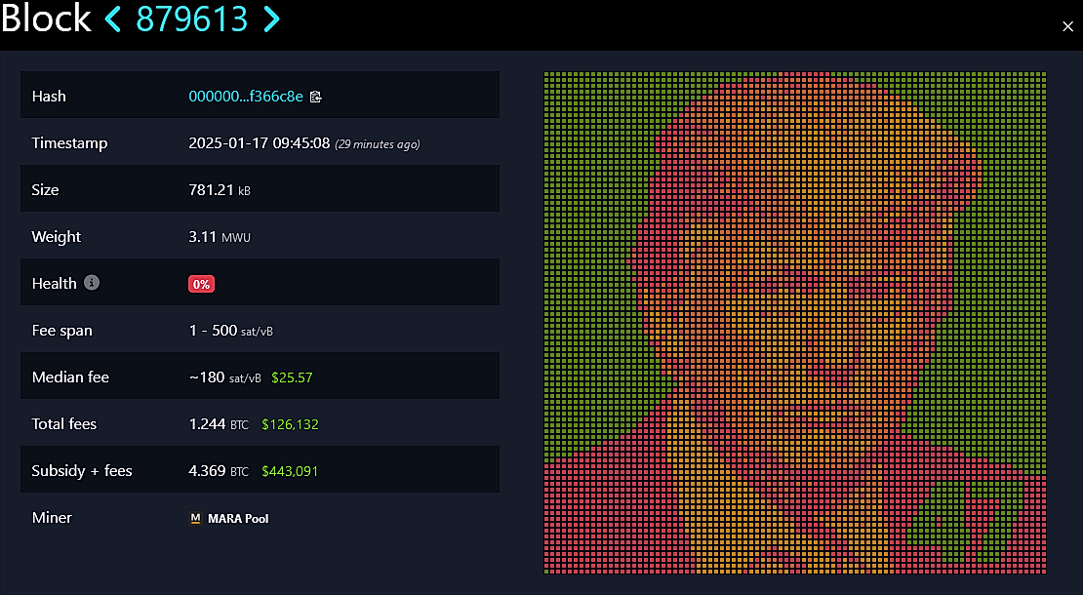The image size is (1083, 595).
Task: Click the $25.57 median fee amount
Action: point(292,377)
